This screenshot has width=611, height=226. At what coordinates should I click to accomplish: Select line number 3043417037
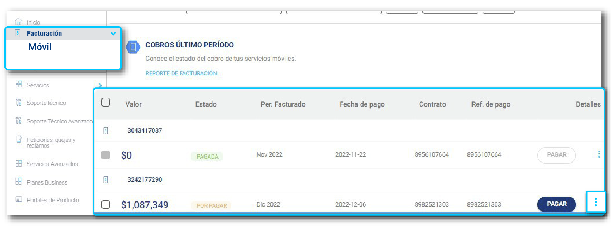click(x=144, y=130)
